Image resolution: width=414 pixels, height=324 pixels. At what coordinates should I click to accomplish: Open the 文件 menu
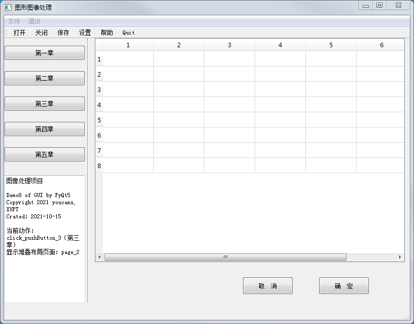pos(14,21)
